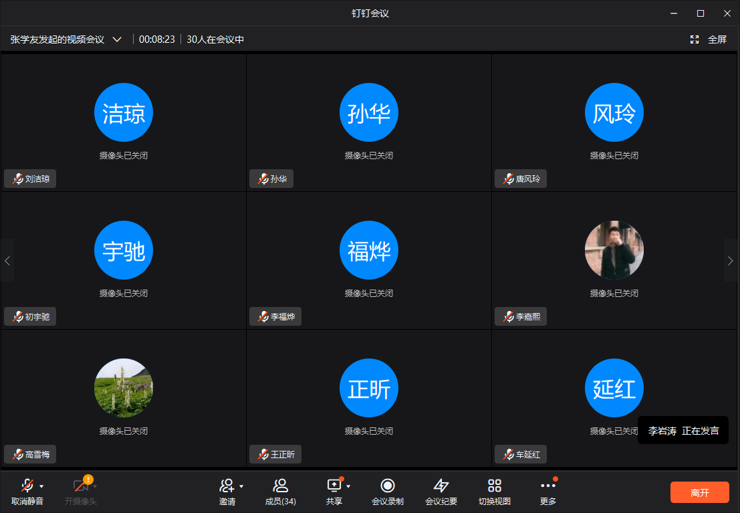The image size is (740, 513).
Task: Click 摄像头已关闭 text under 宇驰
Action: click(124, 294)
